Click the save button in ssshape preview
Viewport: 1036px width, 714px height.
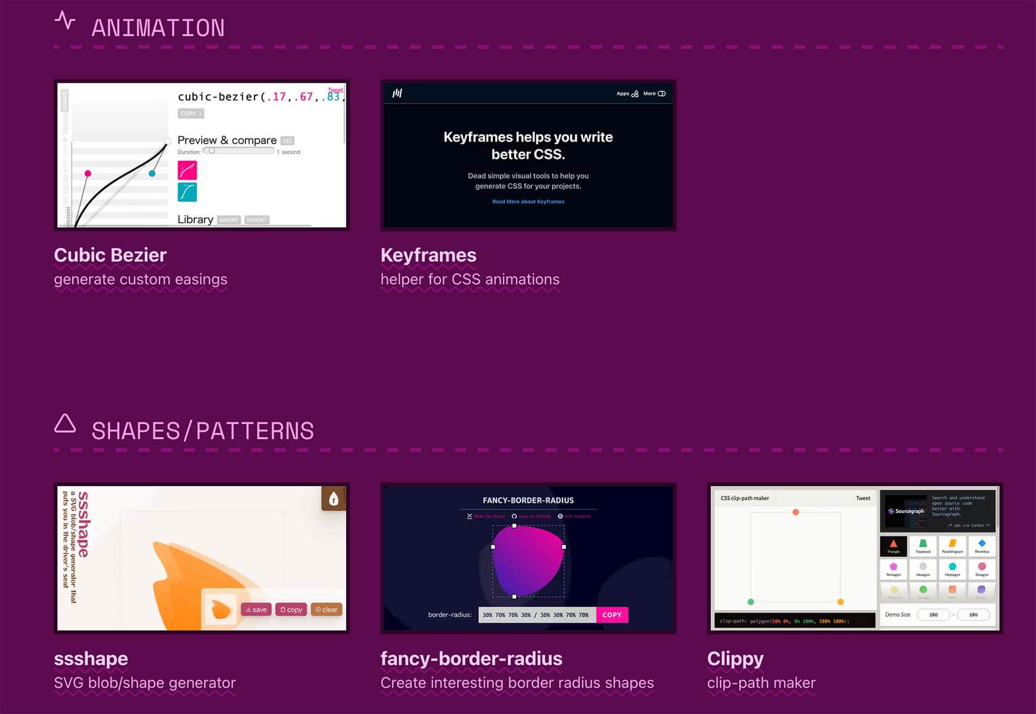coord(256,610)
